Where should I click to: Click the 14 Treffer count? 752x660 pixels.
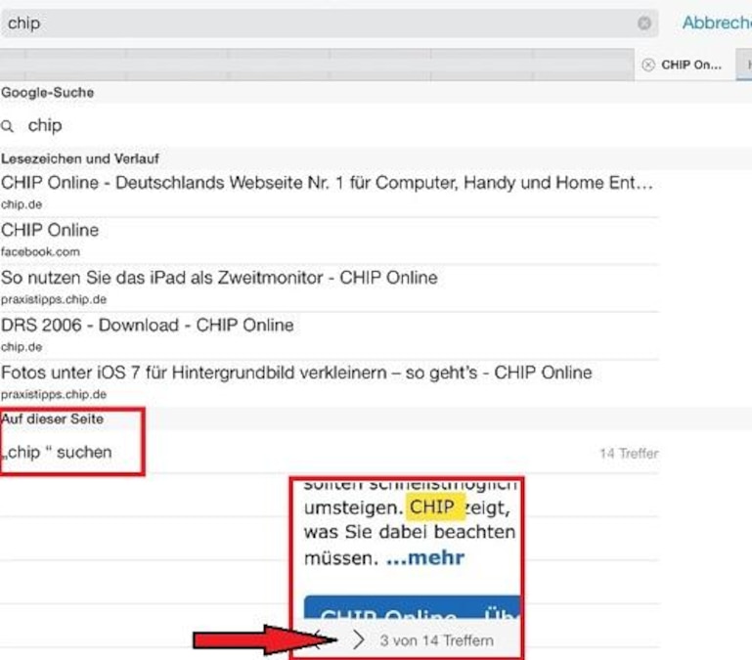pos(629,454)
